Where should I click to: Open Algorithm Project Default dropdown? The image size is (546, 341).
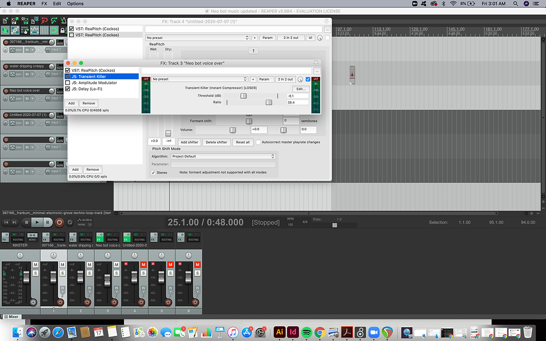point(223,156)
